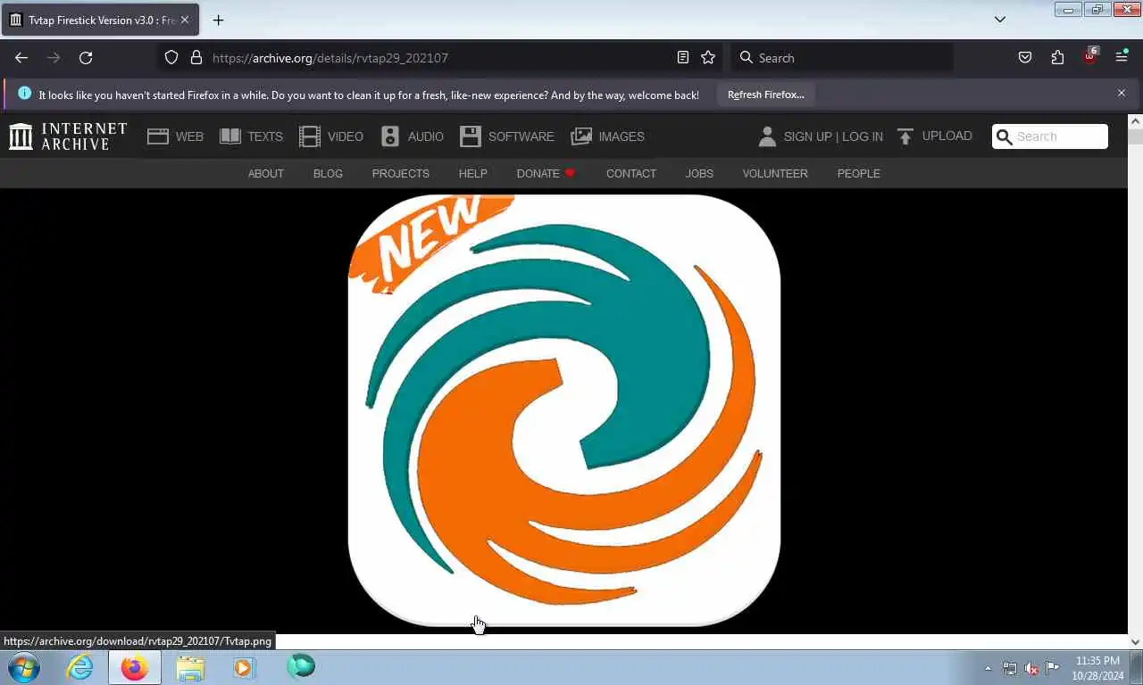
Task: Open the Pocket save icon
Action: pyautogui.click(x=1025, y=58)
